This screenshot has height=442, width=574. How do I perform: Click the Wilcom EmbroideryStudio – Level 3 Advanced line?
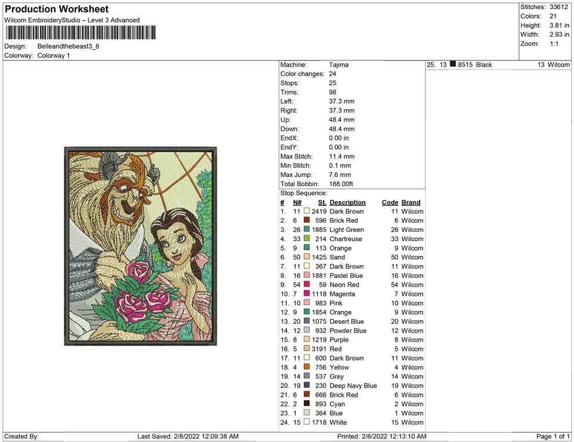click(72, 20)
